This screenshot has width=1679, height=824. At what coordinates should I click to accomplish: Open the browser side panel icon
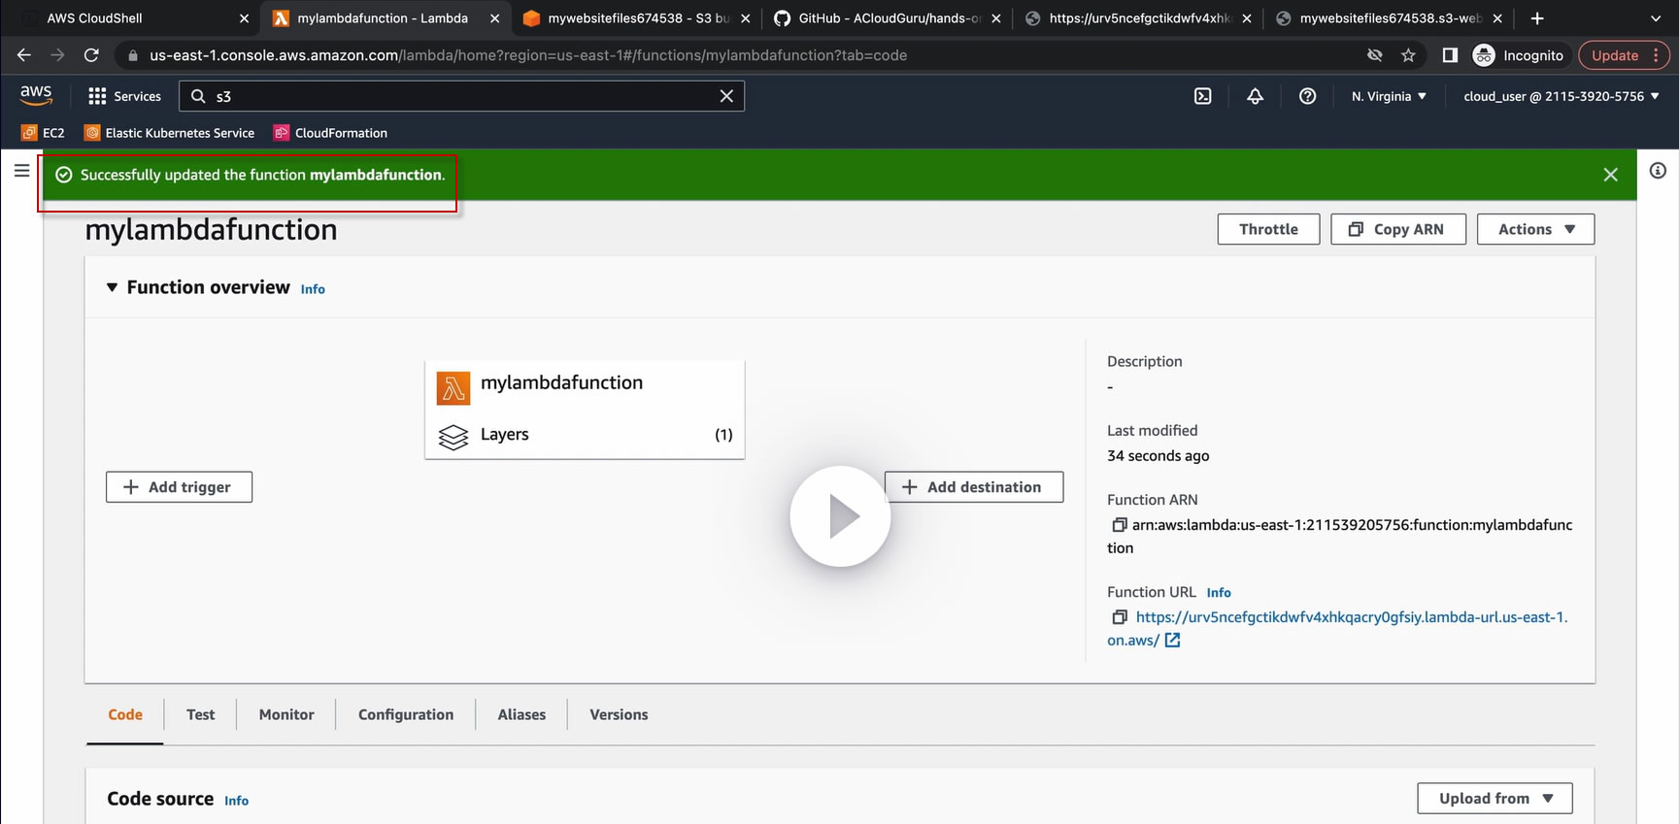(x=1450, y=55)
